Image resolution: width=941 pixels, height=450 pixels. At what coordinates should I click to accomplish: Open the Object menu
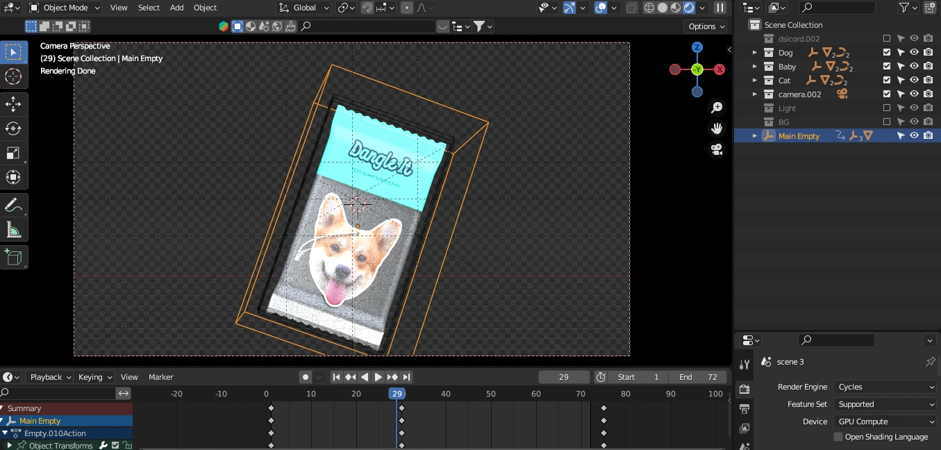[x=205, y=8]
